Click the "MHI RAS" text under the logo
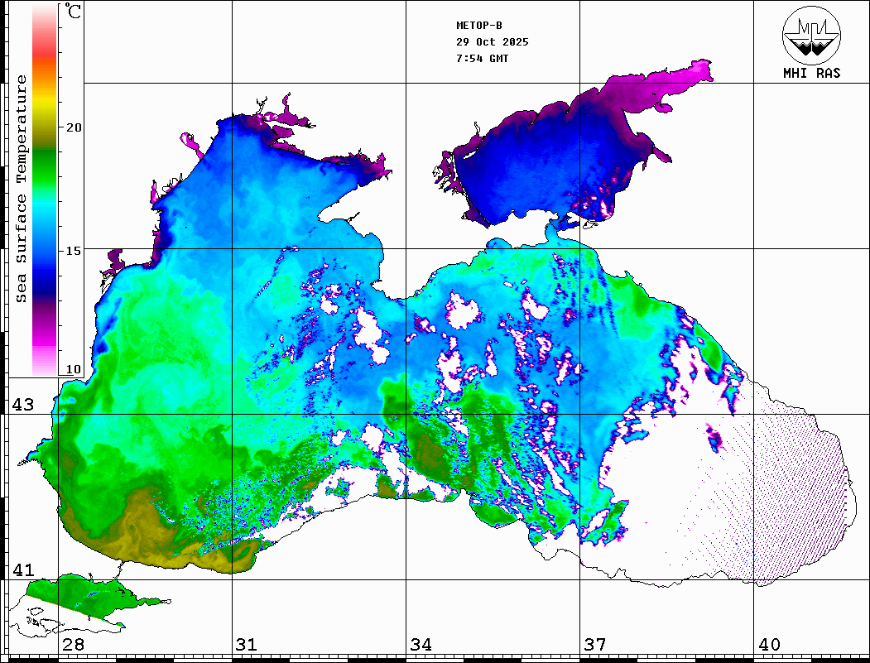Image resolution: width=870 pixels, height=663 pixels. [811, 73]
